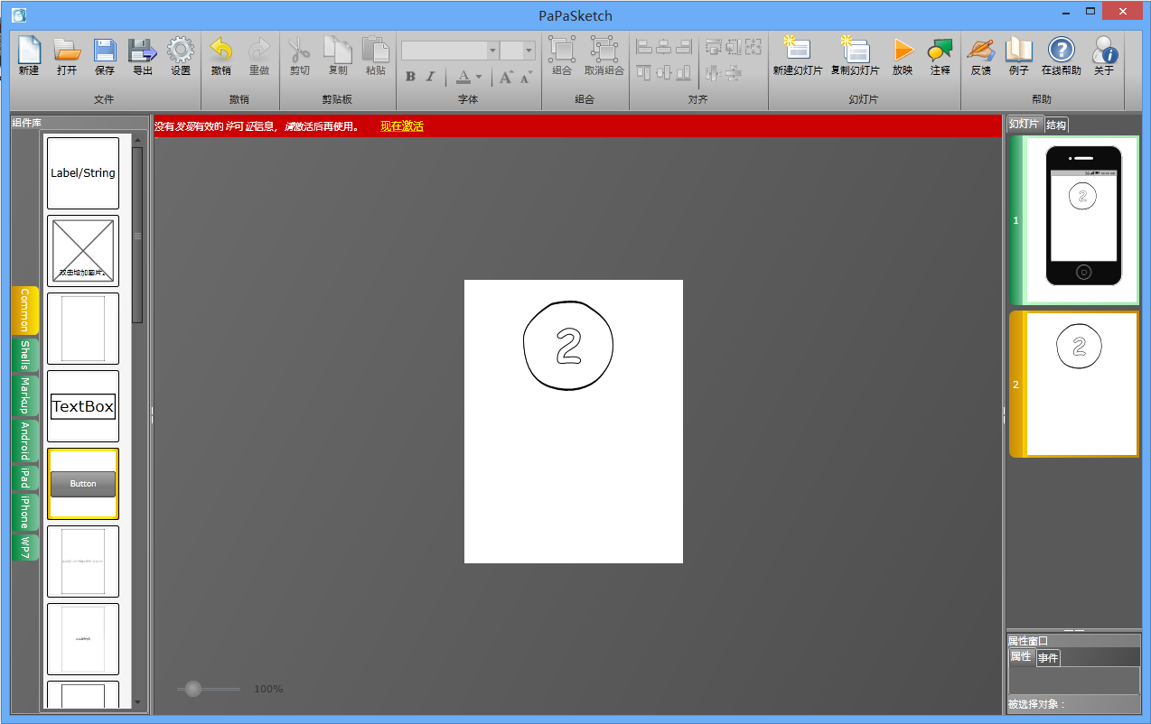Increase font size with larger A
The height and width of the screenshot is (724, 1151).
tap(506, 77)
